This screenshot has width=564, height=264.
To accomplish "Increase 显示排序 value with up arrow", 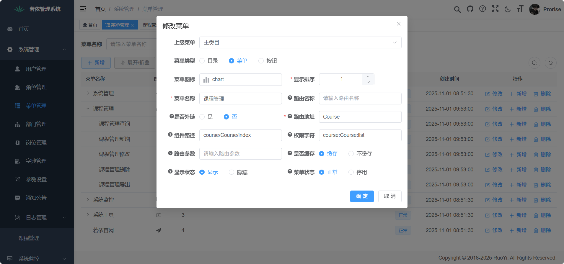I will [x=368, y=76].
